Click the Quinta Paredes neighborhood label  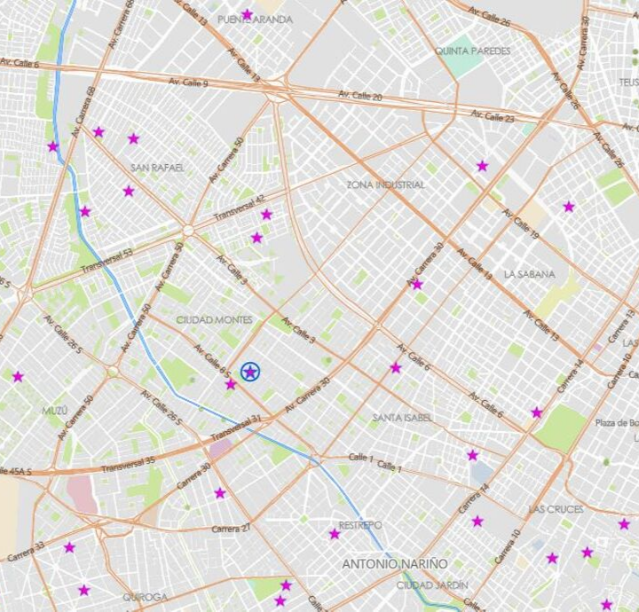tap(472, 51)
